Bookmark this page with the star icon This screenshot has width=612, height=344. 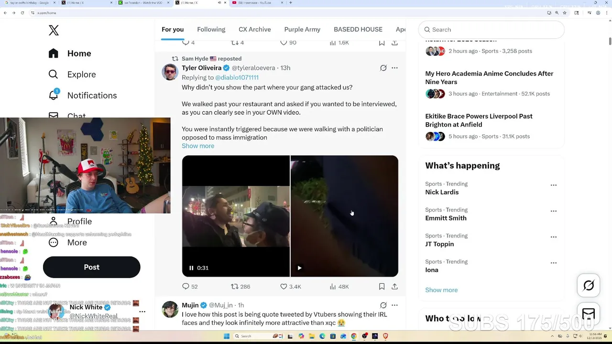pyautogui.click(x=565, y=13)
